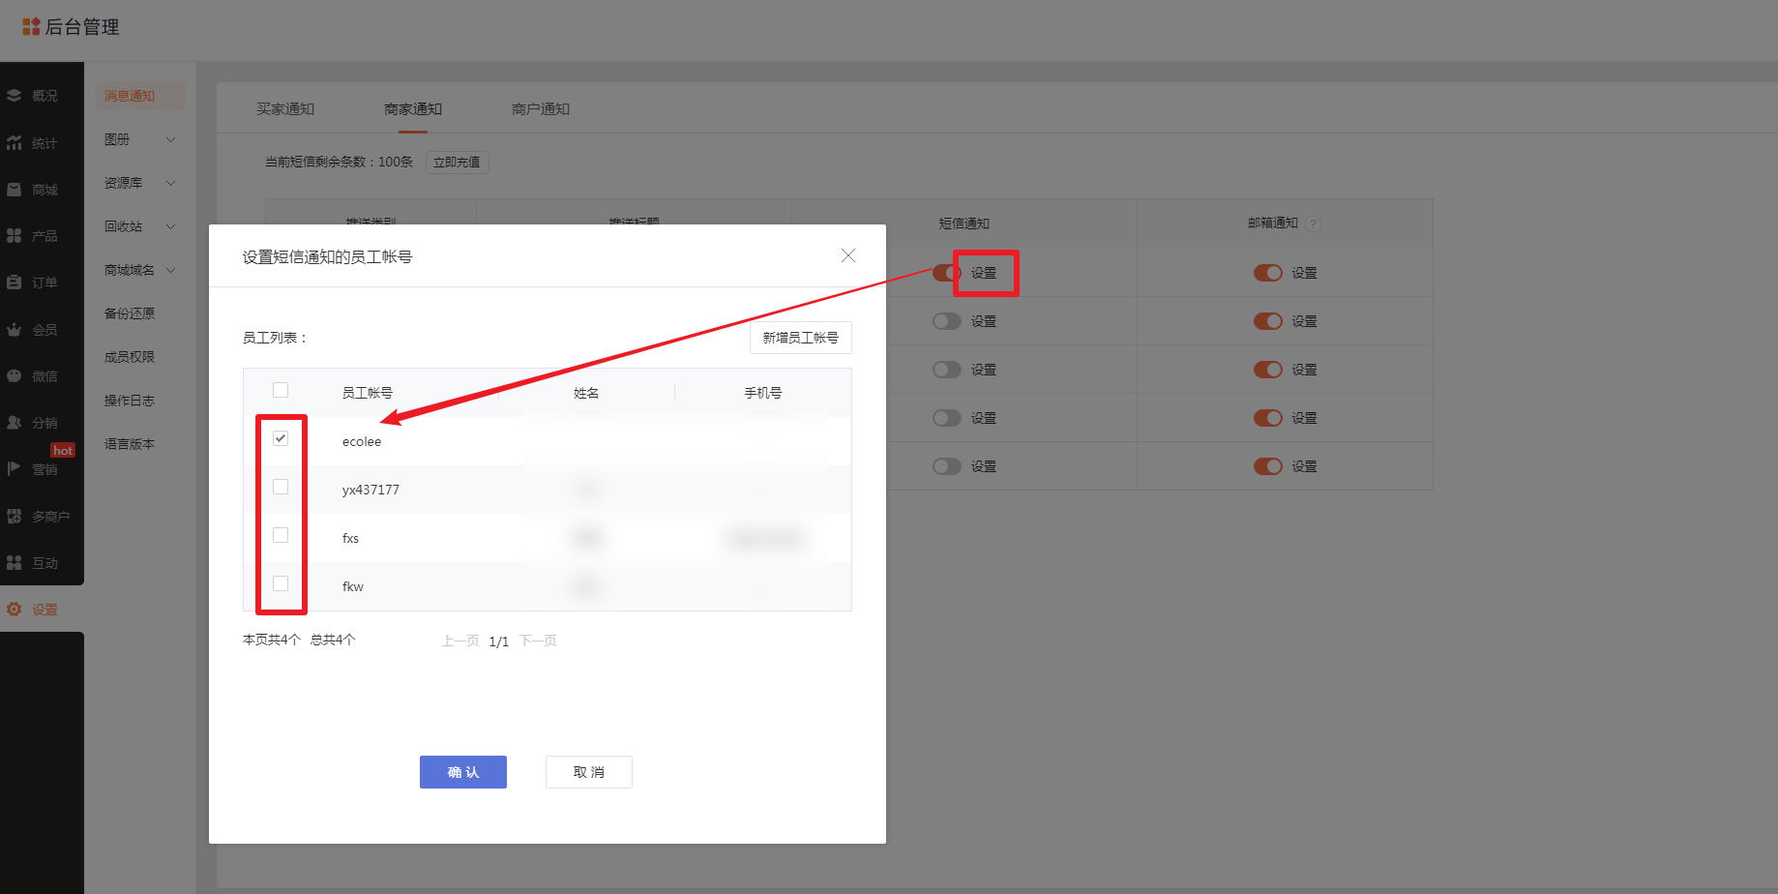This screenshot has height=894, width=1778.
Task: Select the 商城 mall icon in sidebar
Action: (x=15, y=190)
